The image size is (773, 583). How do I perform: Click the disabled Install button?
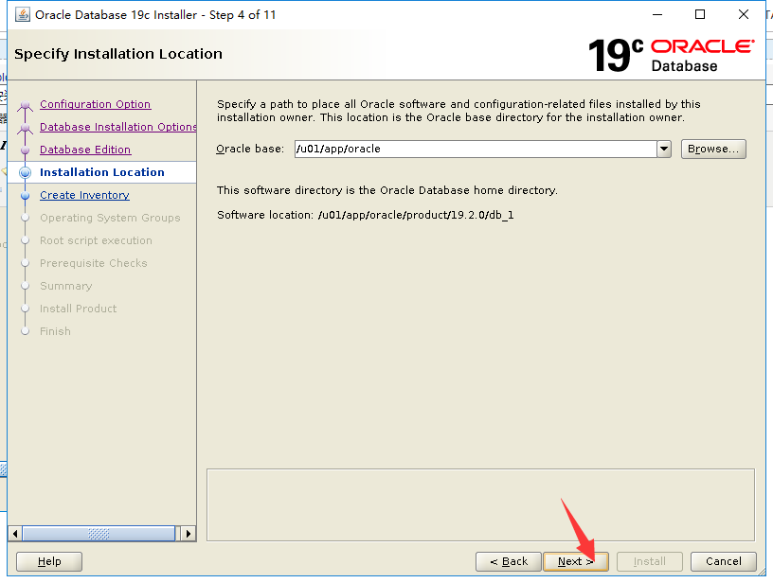pos(649,561)
